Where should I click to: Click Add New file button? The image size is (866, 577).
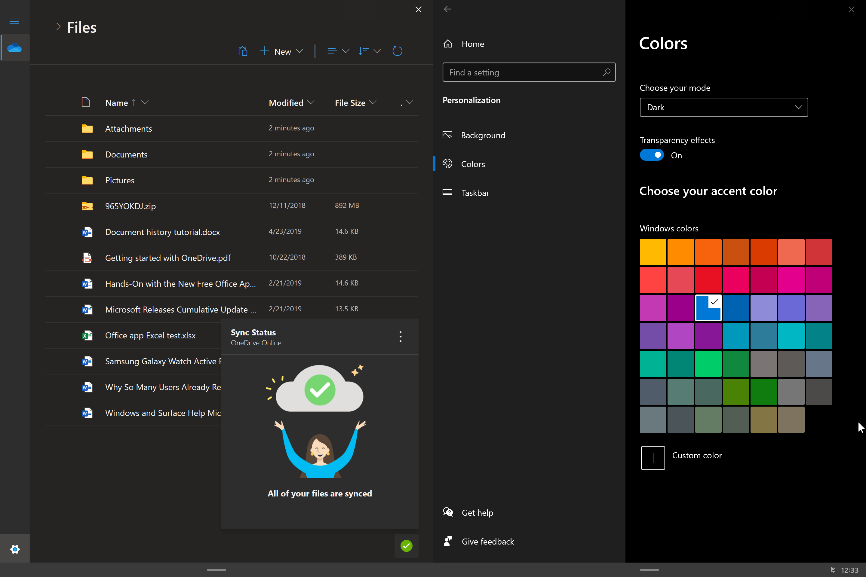(x=277, y=51)
